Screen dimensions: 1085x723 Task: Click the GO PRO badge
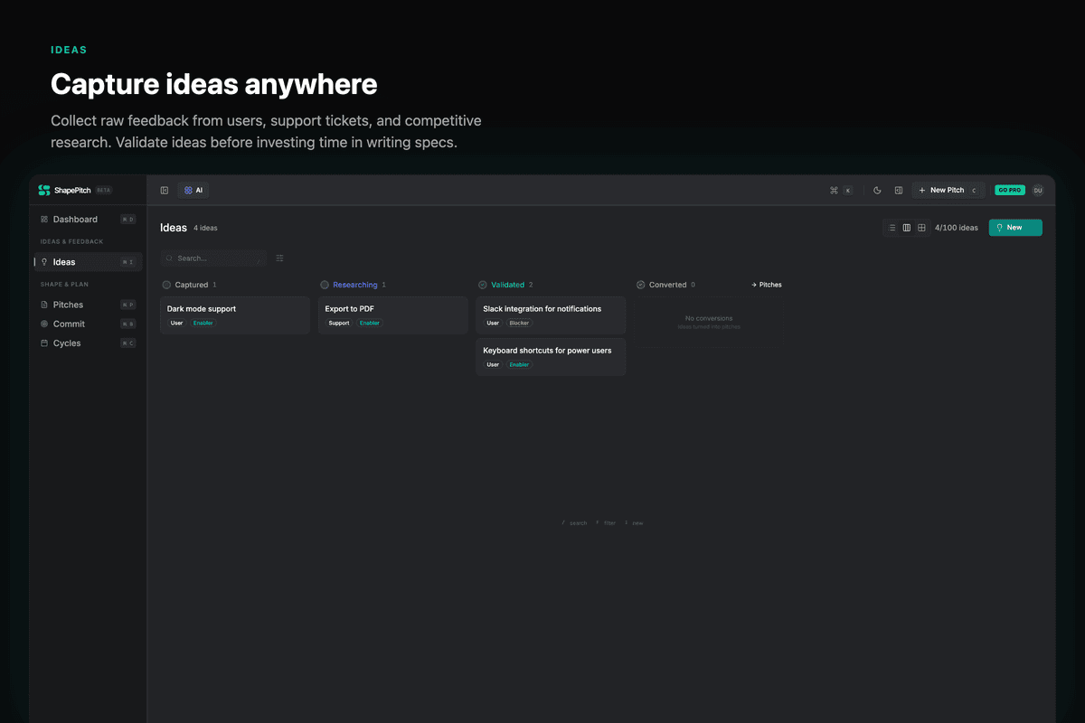coord(1008,191)
